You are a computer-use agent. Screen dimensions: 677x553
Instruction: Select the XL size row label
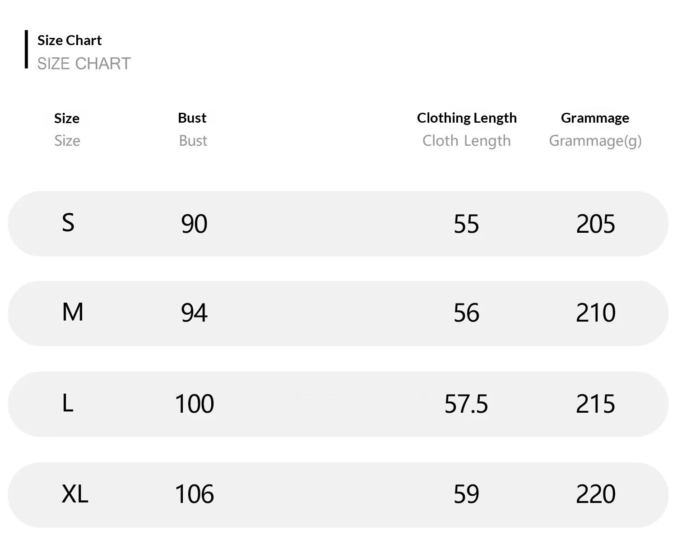point(75,493)
